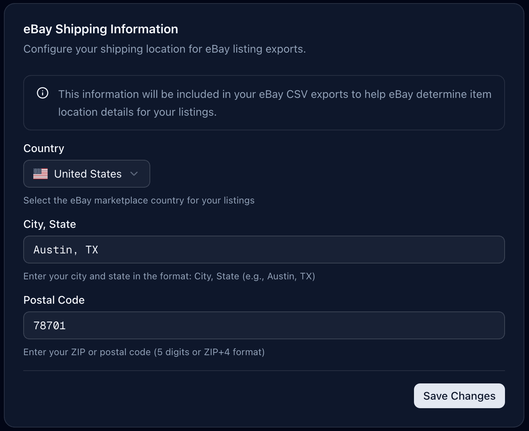Select the 78701 postal code value
This screenshot has height=431, width=529.
click(50, 325)
